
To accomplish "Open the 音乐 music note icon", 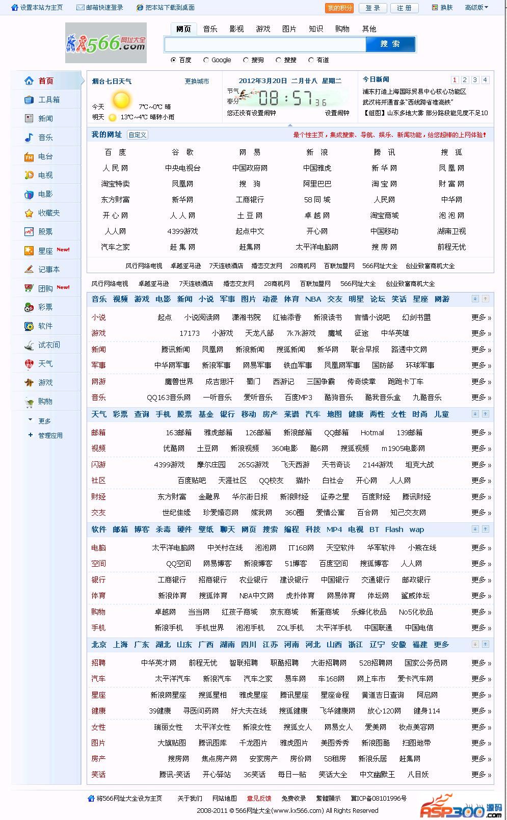I will [x=29, y=137].
